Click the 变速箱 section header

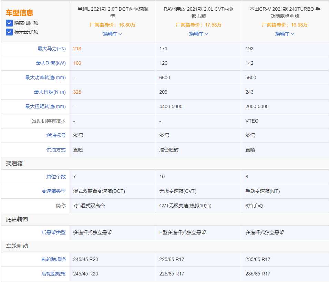click(14, 164)
